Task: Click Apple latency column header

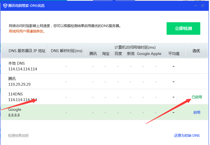Action: (156, 54)
